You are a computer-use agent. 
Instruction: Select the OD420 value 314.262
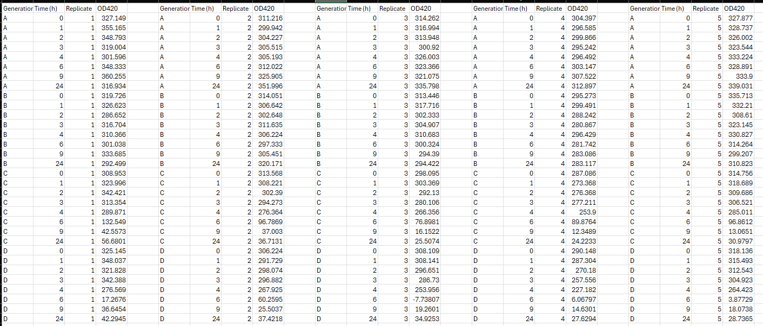point(425,18)
